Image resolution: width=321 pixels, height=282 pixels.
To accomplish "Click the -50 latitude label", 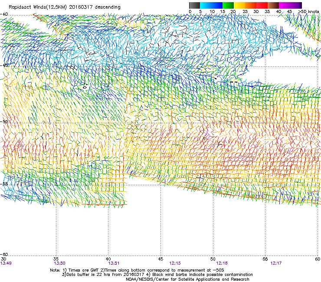I will 4,122.
